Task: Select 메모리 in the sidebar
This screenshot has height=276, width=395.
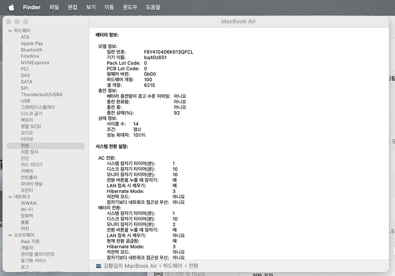Action: [x=27, y=120]
